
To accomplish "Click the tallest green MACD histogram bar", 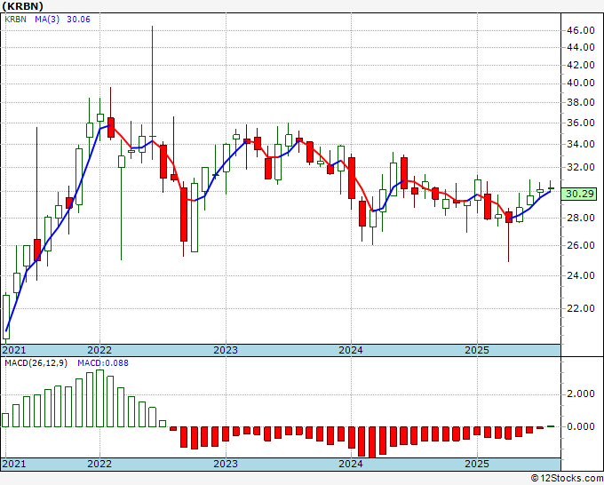I will tap(99, 398).
